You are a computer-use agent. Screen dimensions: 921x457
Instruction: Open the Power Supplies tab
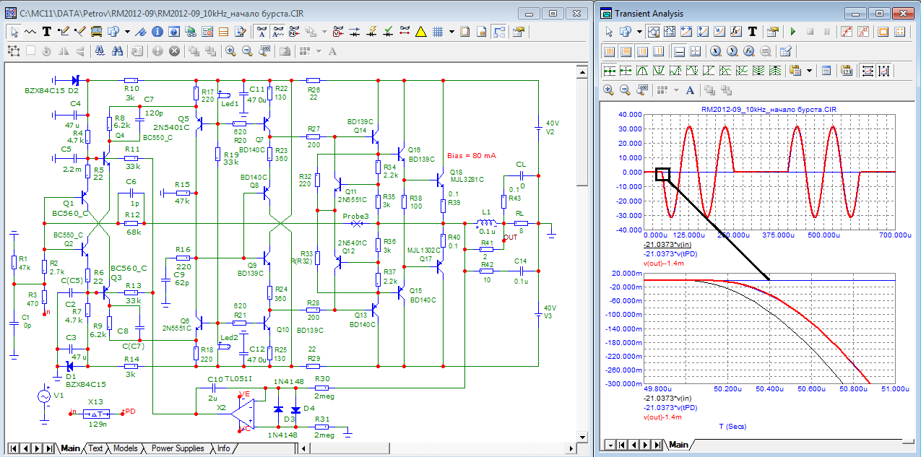point(177,448)
